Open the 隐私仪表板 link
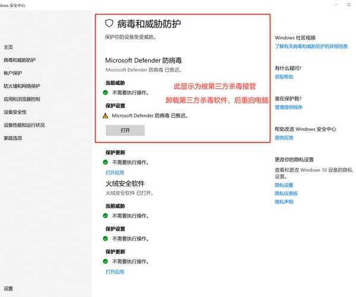Screen dimensions: 356x297 click(287, 194)
